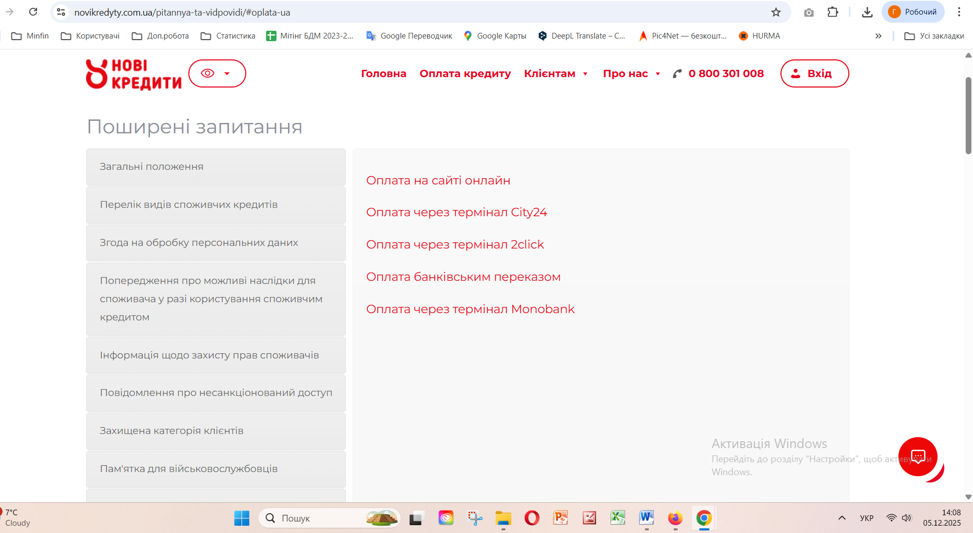Open the Google Карты bookmark
This screenshot has height=533, width=973.
[x=495, y=36]
